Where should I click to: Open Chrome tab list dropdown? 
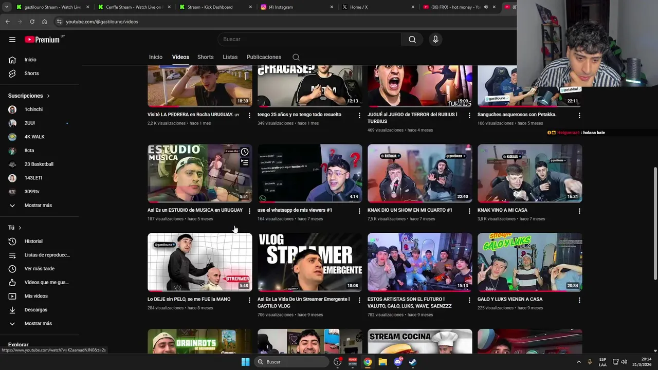click(7, 7)
